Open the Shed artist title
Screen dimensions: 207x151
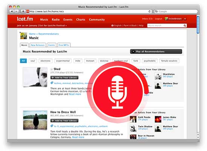point(57,69)
